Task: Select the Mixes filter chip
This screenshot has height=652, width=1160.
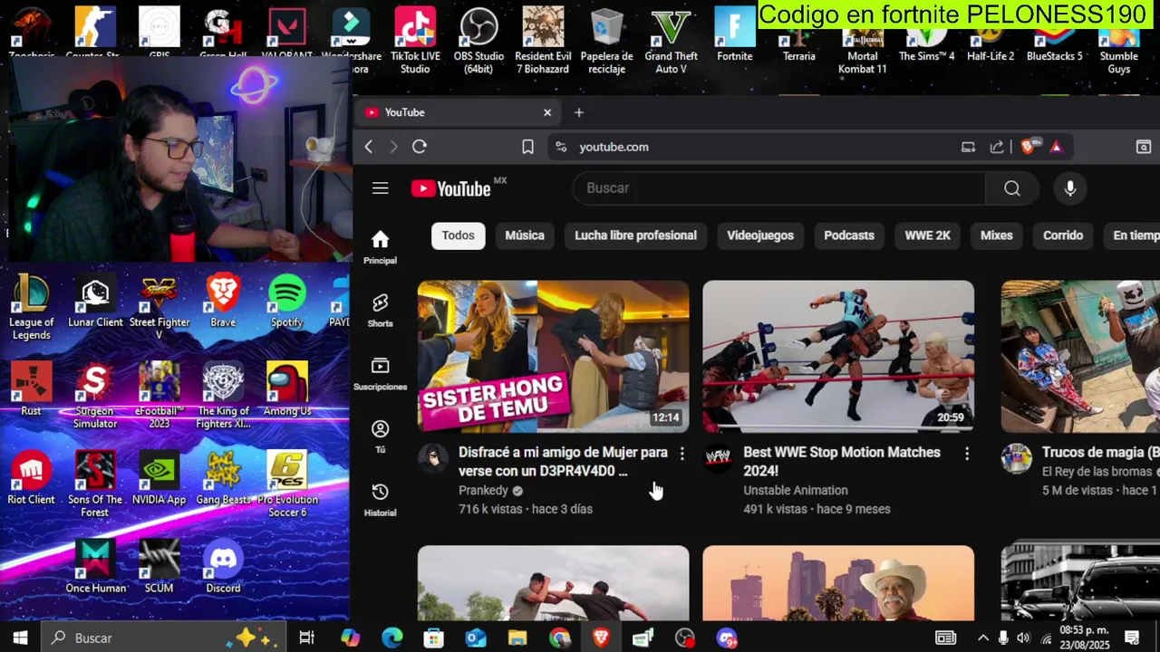Action: coord(996,235)
